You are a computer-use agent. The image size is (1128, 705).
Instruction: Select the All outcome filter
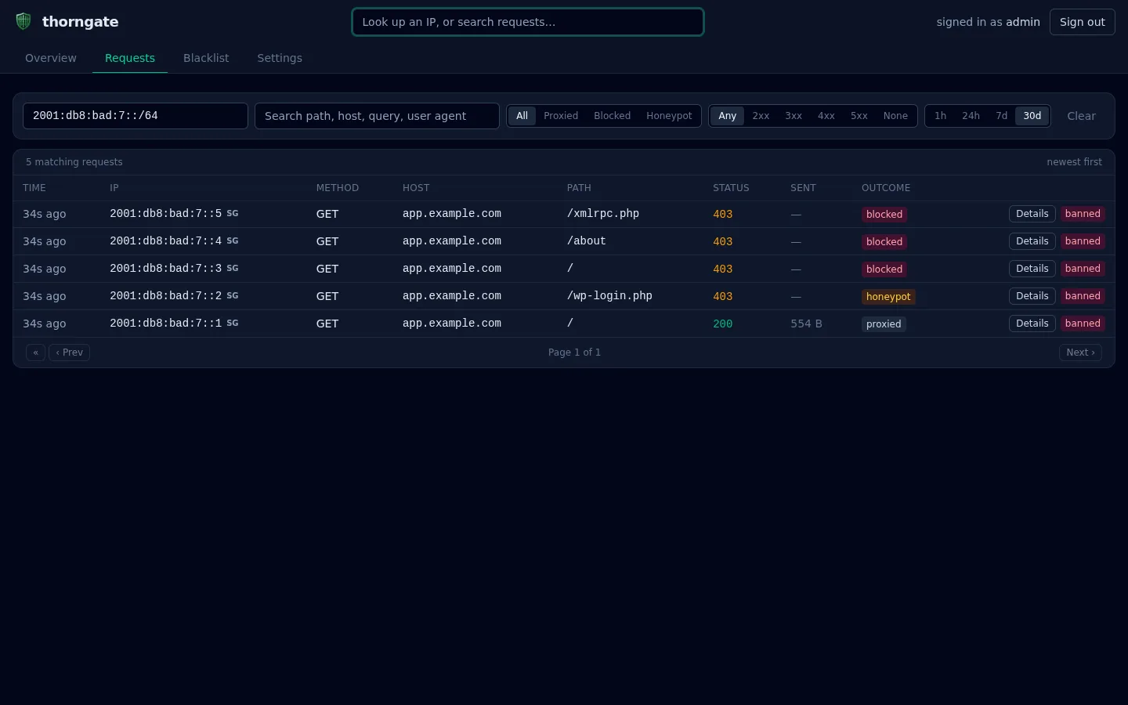[x=522, y=116]
